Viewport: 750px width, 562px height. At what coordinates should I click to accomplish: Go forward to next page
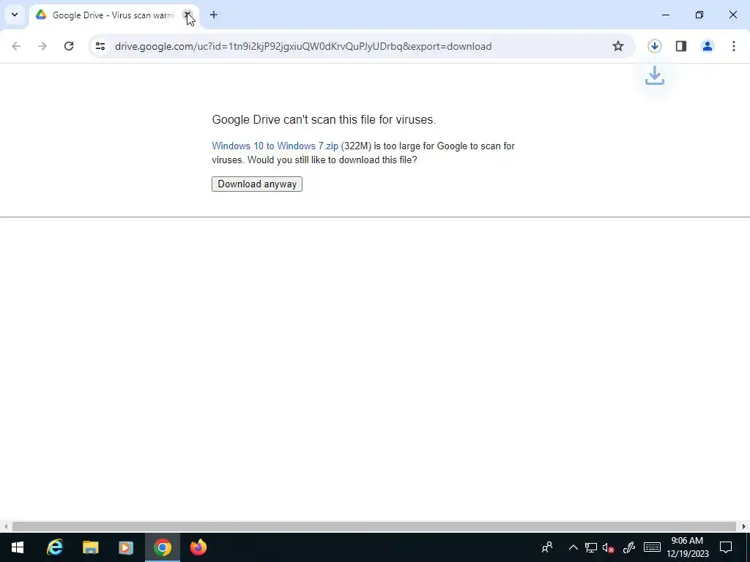tap(42, 46)
